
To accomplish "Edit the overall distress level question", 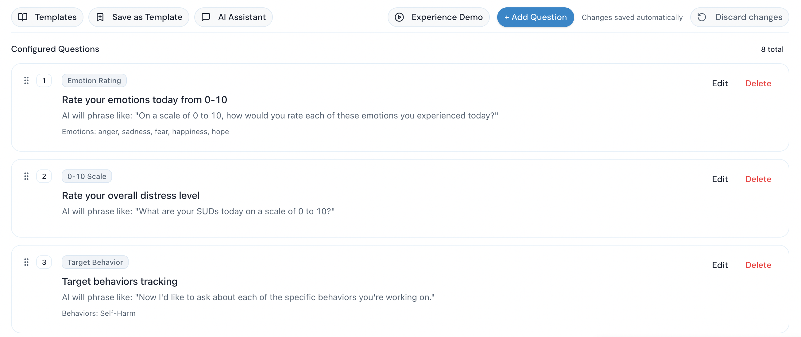I will pyautogui.click(x=720, y=179).
